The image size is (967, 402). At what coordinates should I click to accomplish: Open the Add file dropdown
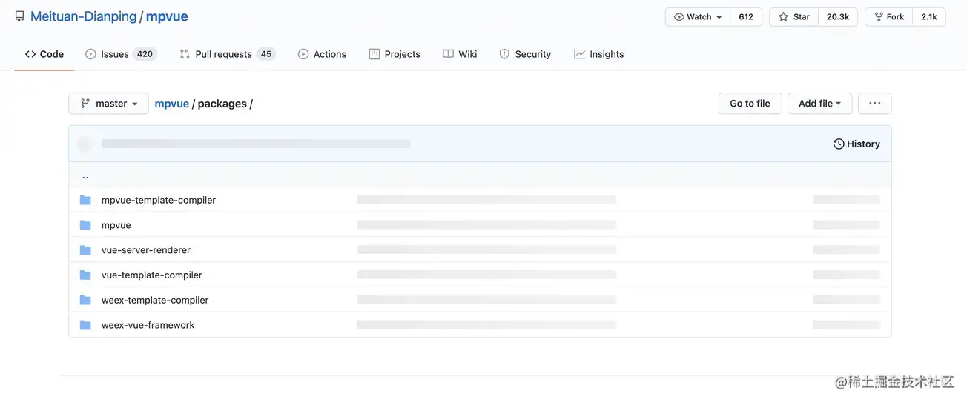coord(819,104)
